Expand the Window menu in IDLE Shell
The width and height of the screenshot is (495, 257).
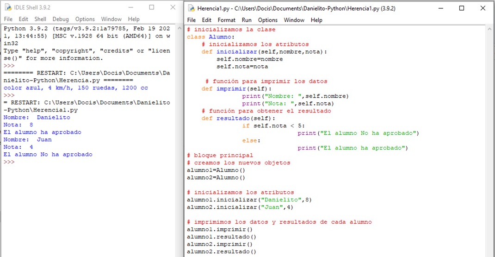coord(111,19)
